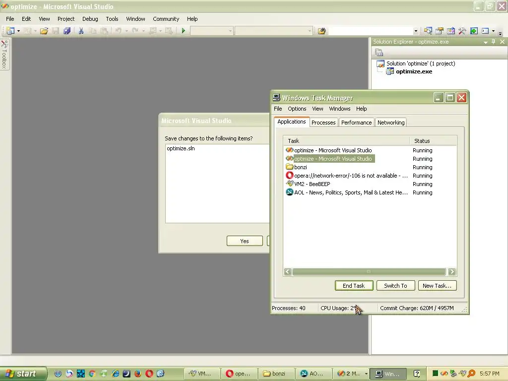Click the Find in Files toolbar icon

(321, 31)
